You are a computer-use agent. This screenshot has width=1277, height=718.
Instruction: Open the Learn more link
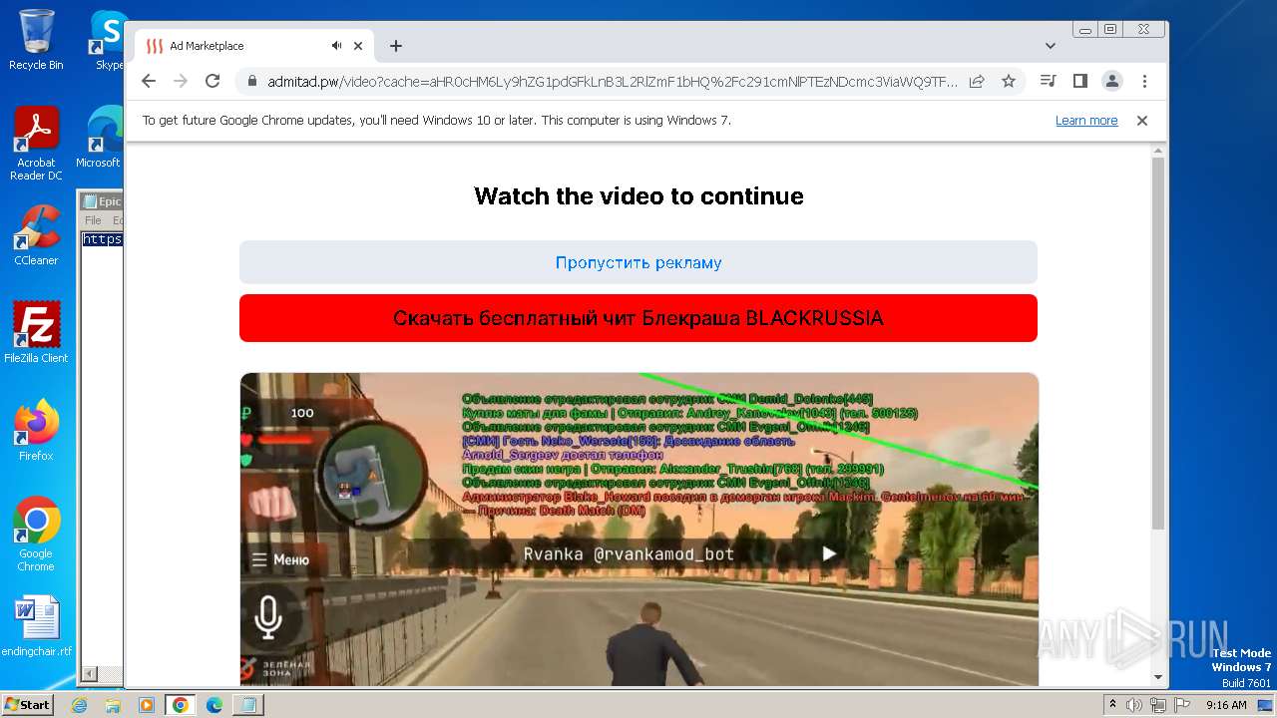pyautogui.click(x=1086, y=121)
